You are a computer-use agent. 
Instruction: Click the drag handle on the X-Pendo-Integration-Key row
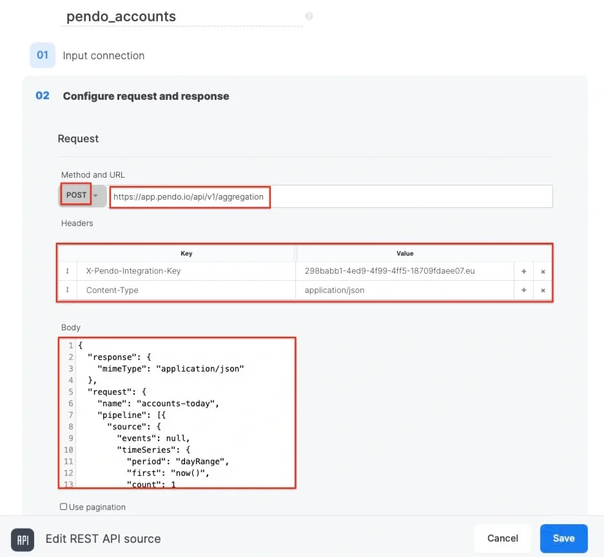coord(67,271)
